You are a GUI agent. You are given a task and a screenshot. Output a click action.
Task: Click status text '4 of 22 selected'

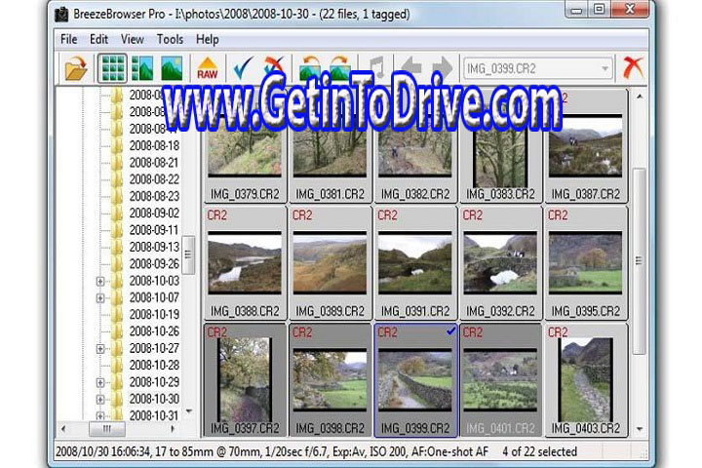[539, 451]
